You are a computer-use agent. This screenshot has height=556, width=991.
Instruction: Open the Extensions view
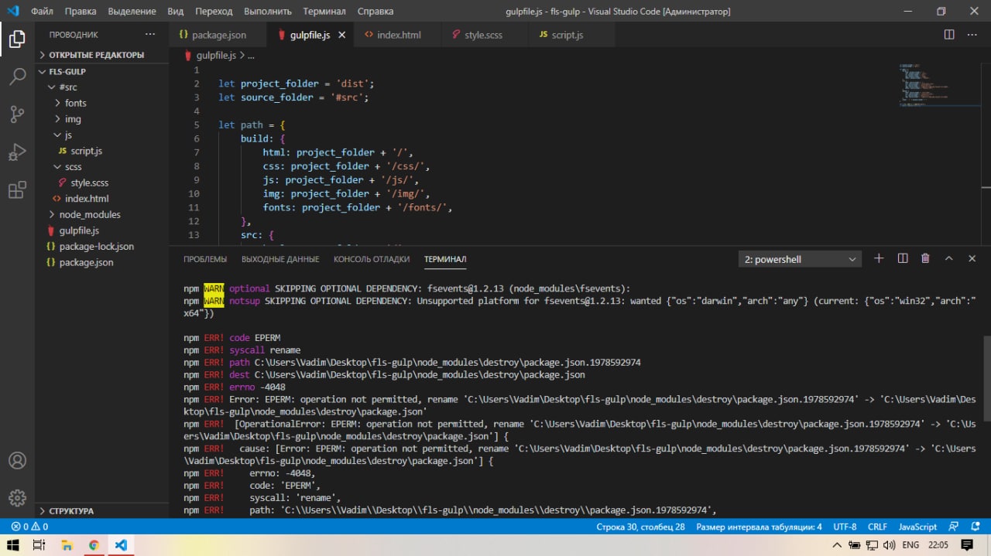click(x=17, y=189)
